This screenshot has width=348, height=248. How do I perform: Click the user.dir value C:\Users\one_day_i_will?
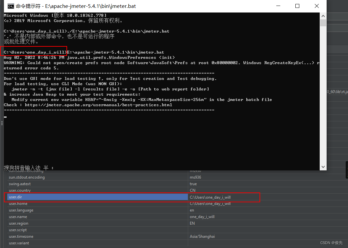[210, 197]
